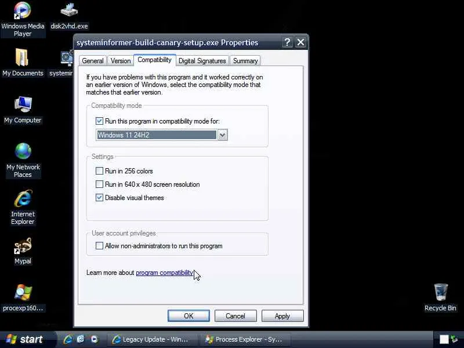Enable Run in 256 colors

tap(99, 171)
